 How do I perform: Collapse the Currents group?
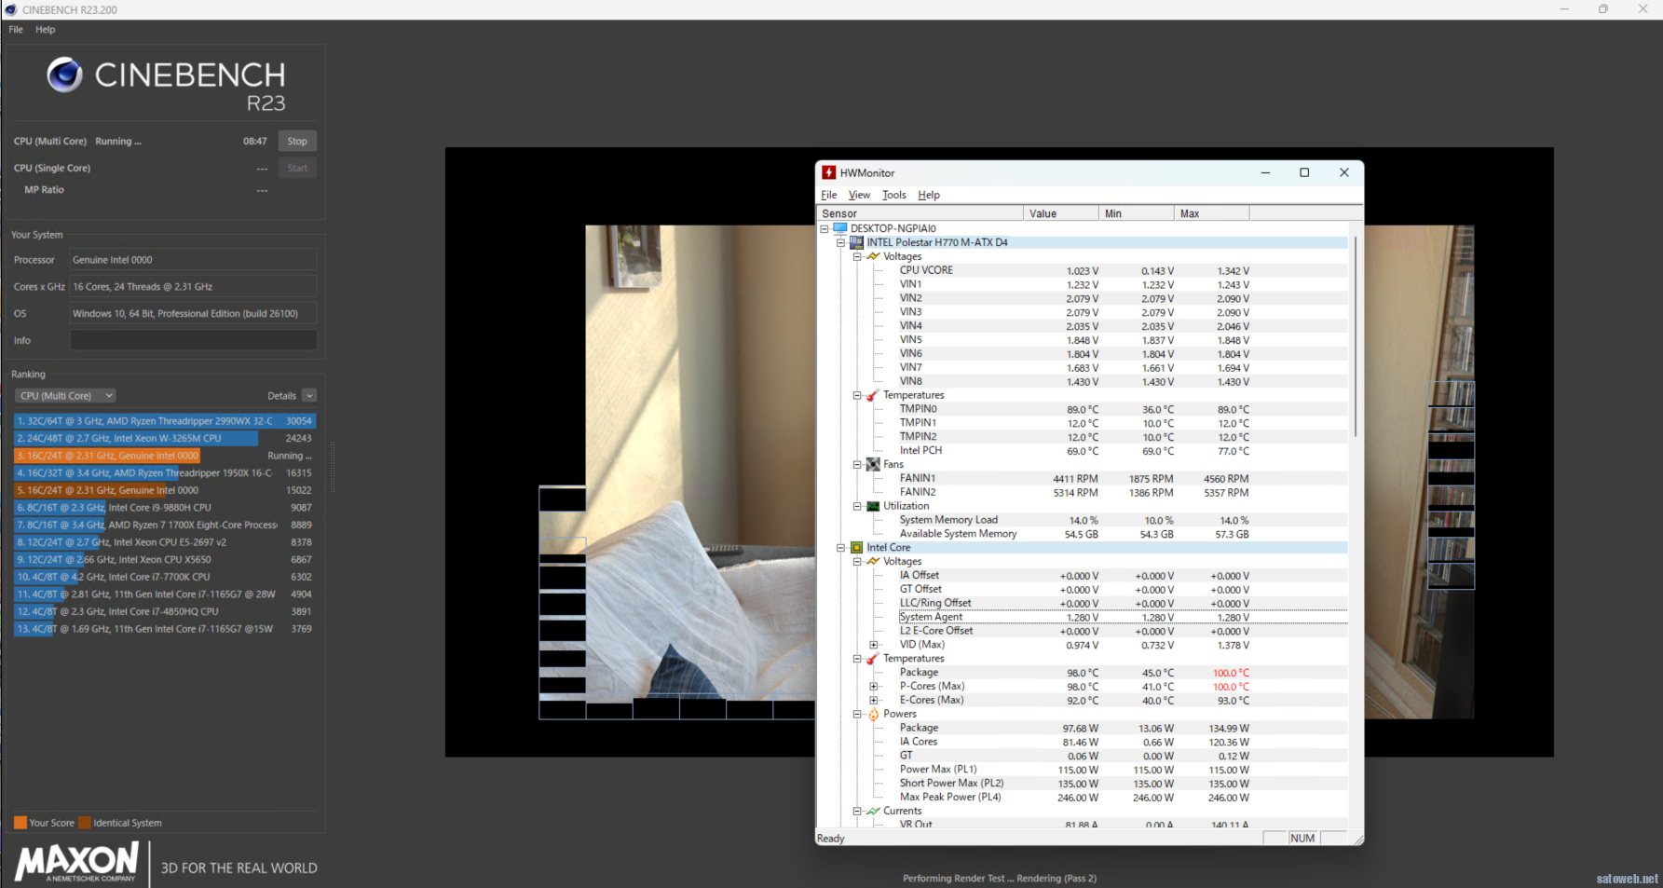tap(857, 812)
